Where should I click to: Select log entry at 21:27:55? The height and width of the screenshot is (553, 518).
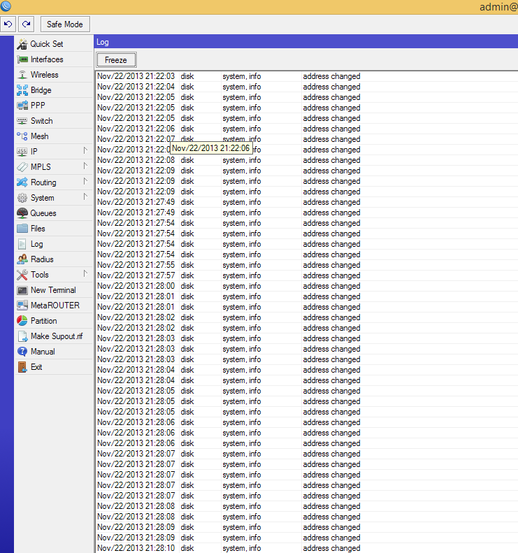(307, 265)
